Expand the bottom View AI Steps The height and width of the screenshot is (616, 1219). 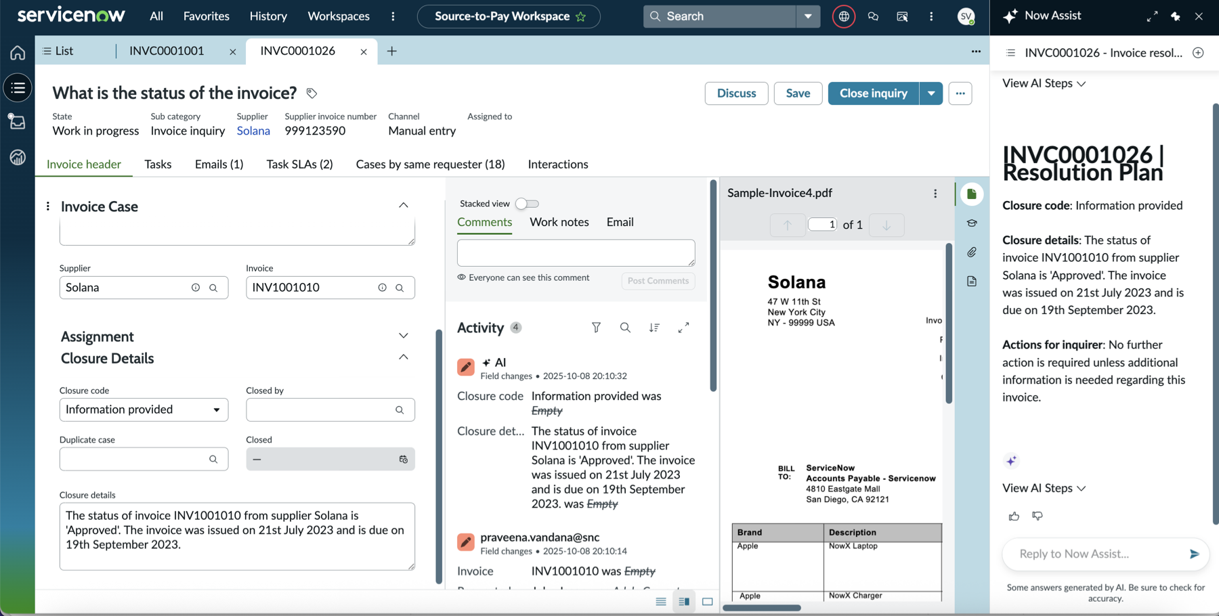1044,488
